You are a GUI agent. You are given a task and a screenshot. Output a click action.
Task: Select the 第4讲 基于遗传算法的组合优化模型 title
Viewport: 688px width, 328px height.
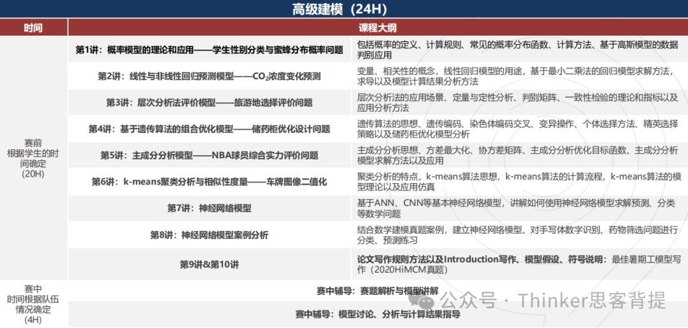(x=209, y=129)
